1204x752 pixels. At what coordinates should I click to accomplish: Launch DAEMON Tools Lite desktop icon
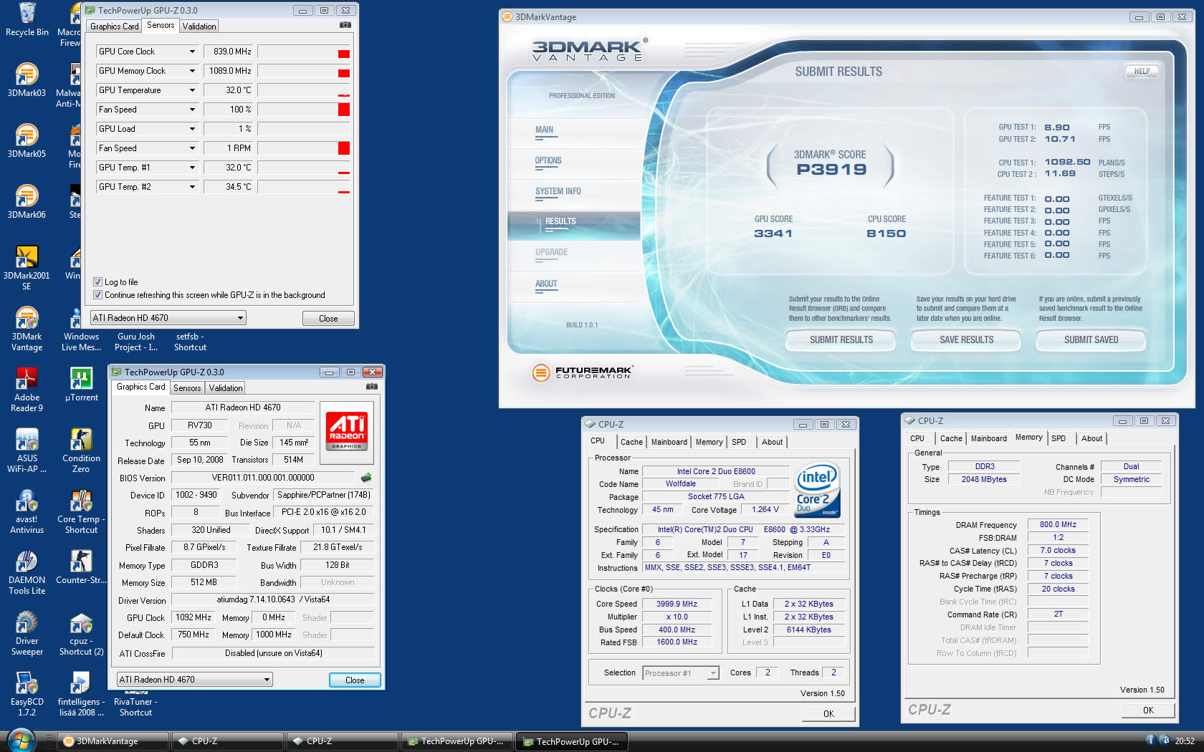point(27,572)
